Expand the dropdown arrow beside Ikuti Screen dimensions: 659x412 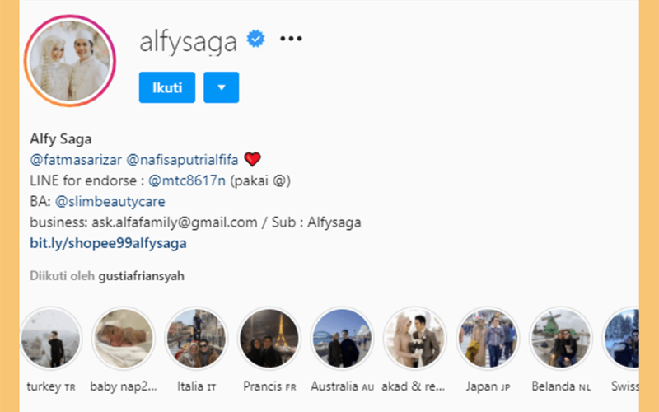click(x=222, y=87)
